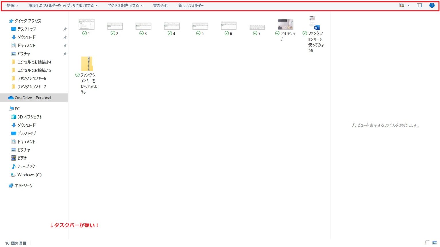440x247 pixels.
Task: Create a 新しいフォルダー
Action: pos(191,5)
